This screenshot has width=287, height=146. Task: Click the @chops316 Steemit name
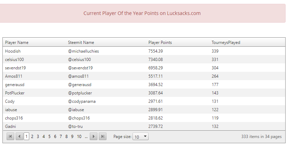click(x=79, y=118)
